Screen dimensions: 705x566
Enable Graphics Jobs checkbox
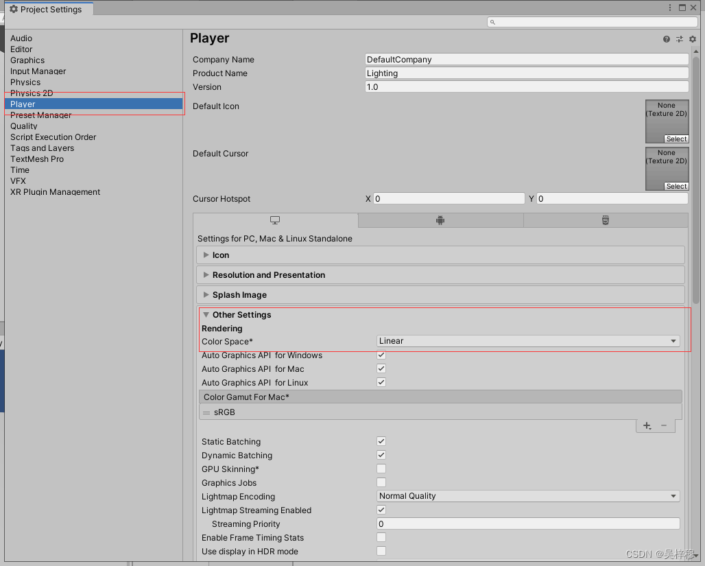coord(381,482)
